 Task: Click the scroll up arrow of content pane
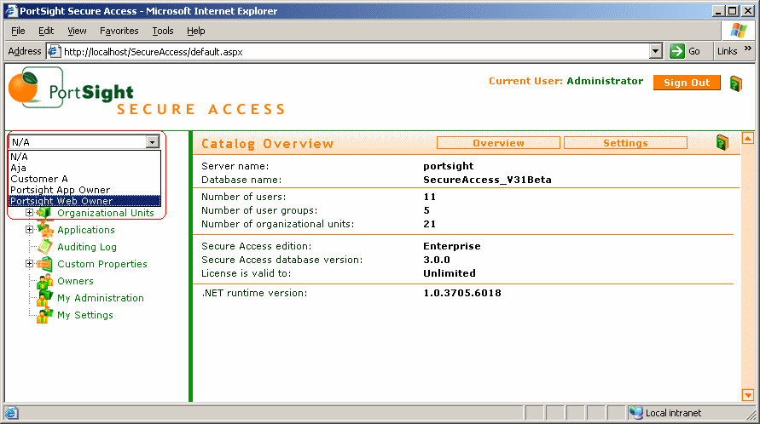click(748, 139)
